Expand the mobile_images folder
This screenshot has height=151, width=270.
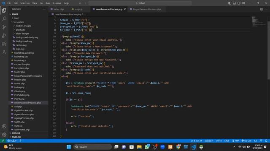[23, 26]
